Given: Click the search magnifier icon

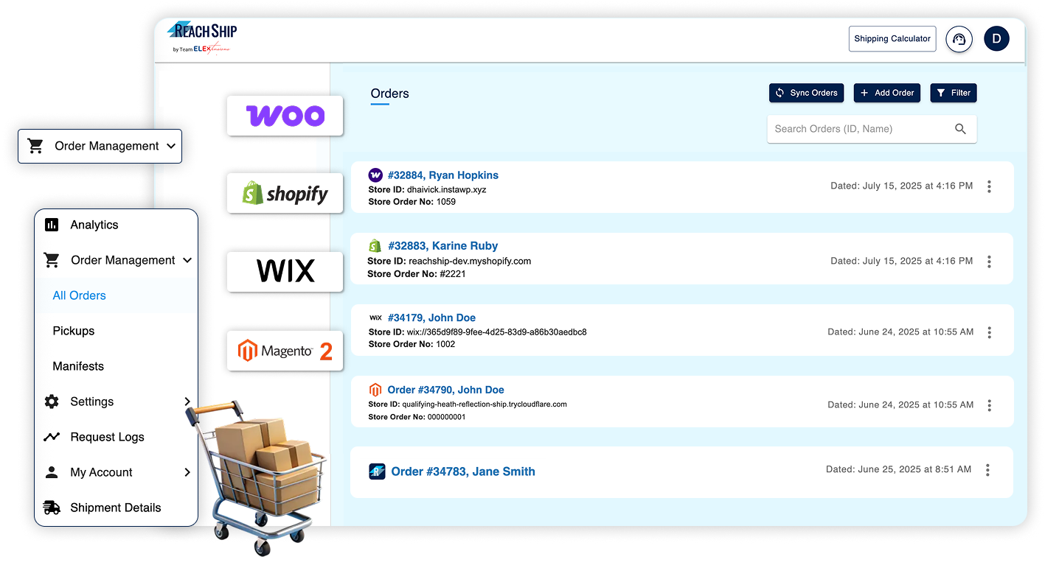Looking at the screenshot, I should (960, 129).
